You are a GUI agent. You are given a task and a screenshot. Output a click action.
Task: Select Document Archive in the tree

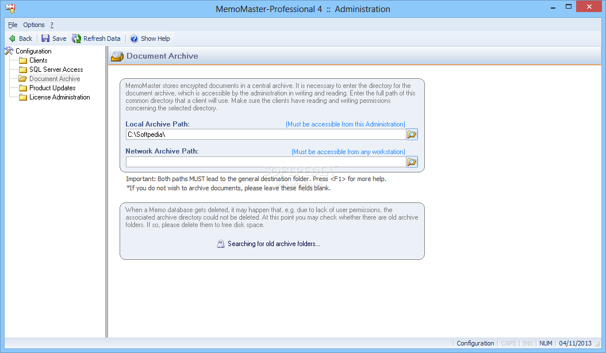point(55,79)
